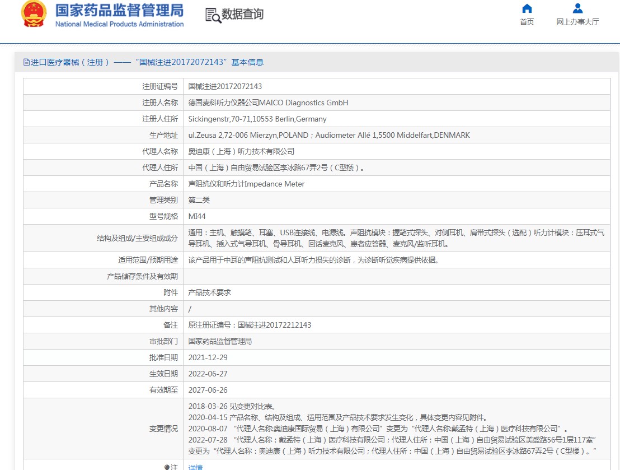Click the 适用范围/预期用途 row label

(148, 260)
